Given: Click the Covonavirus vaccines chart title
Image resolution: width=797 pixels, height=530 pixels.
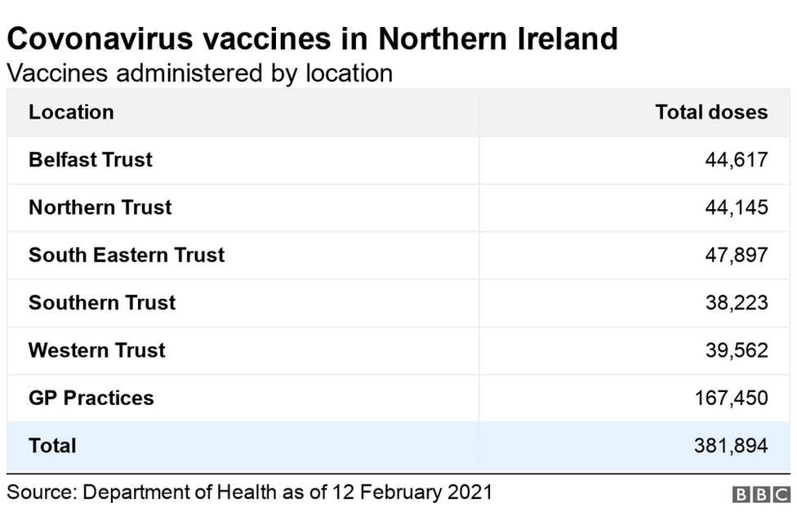Looking at the screenshot, I should tap(312, 39).
